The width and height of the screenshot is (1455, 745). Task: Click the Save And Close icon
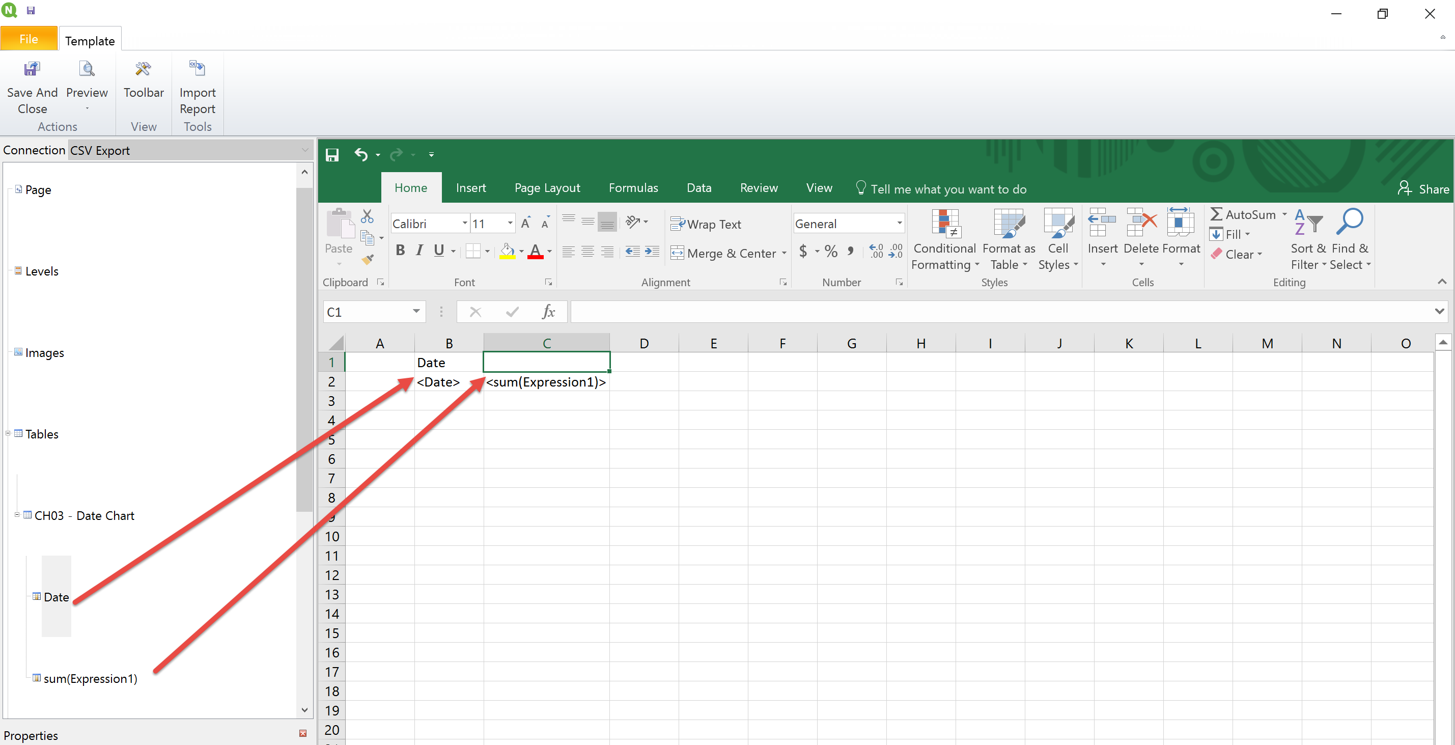pyautogui.click(x=32, y=69)
